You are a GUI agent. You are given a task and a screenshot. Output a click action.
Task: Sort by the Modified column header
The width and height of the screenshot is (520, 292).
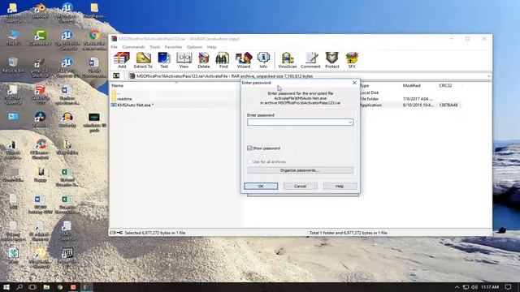coord(412,85)
